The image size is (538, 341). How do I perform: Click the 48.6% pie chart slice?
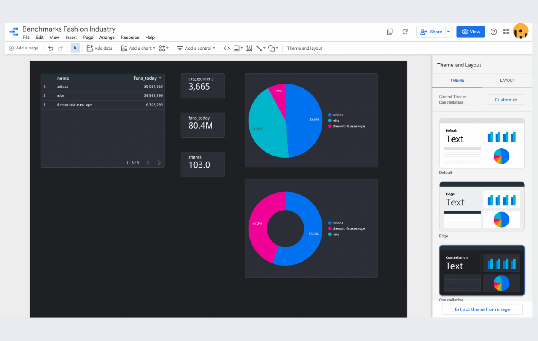point(305,120)
